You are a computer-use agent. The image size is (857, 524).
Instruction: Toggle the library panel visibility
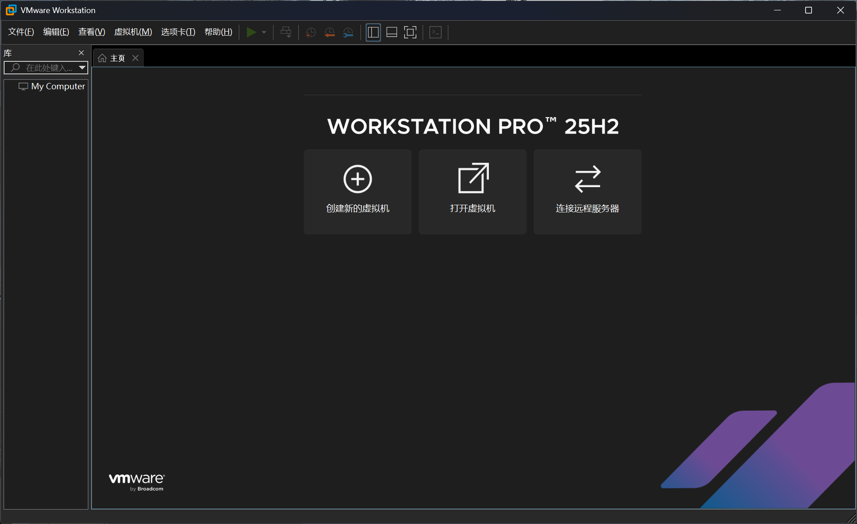[x=373, y=32]
